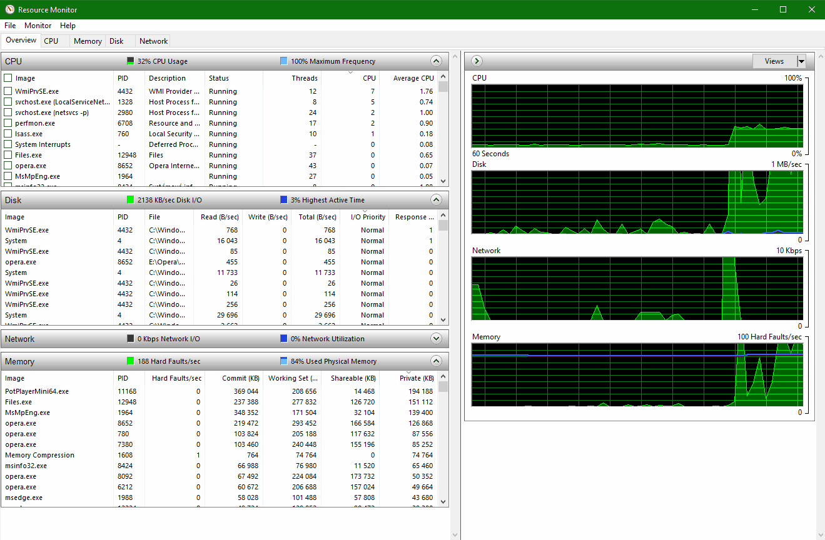Sort by Average CPU column header
825x540 pixels.
pyautogui.click(x=409, y=78)
